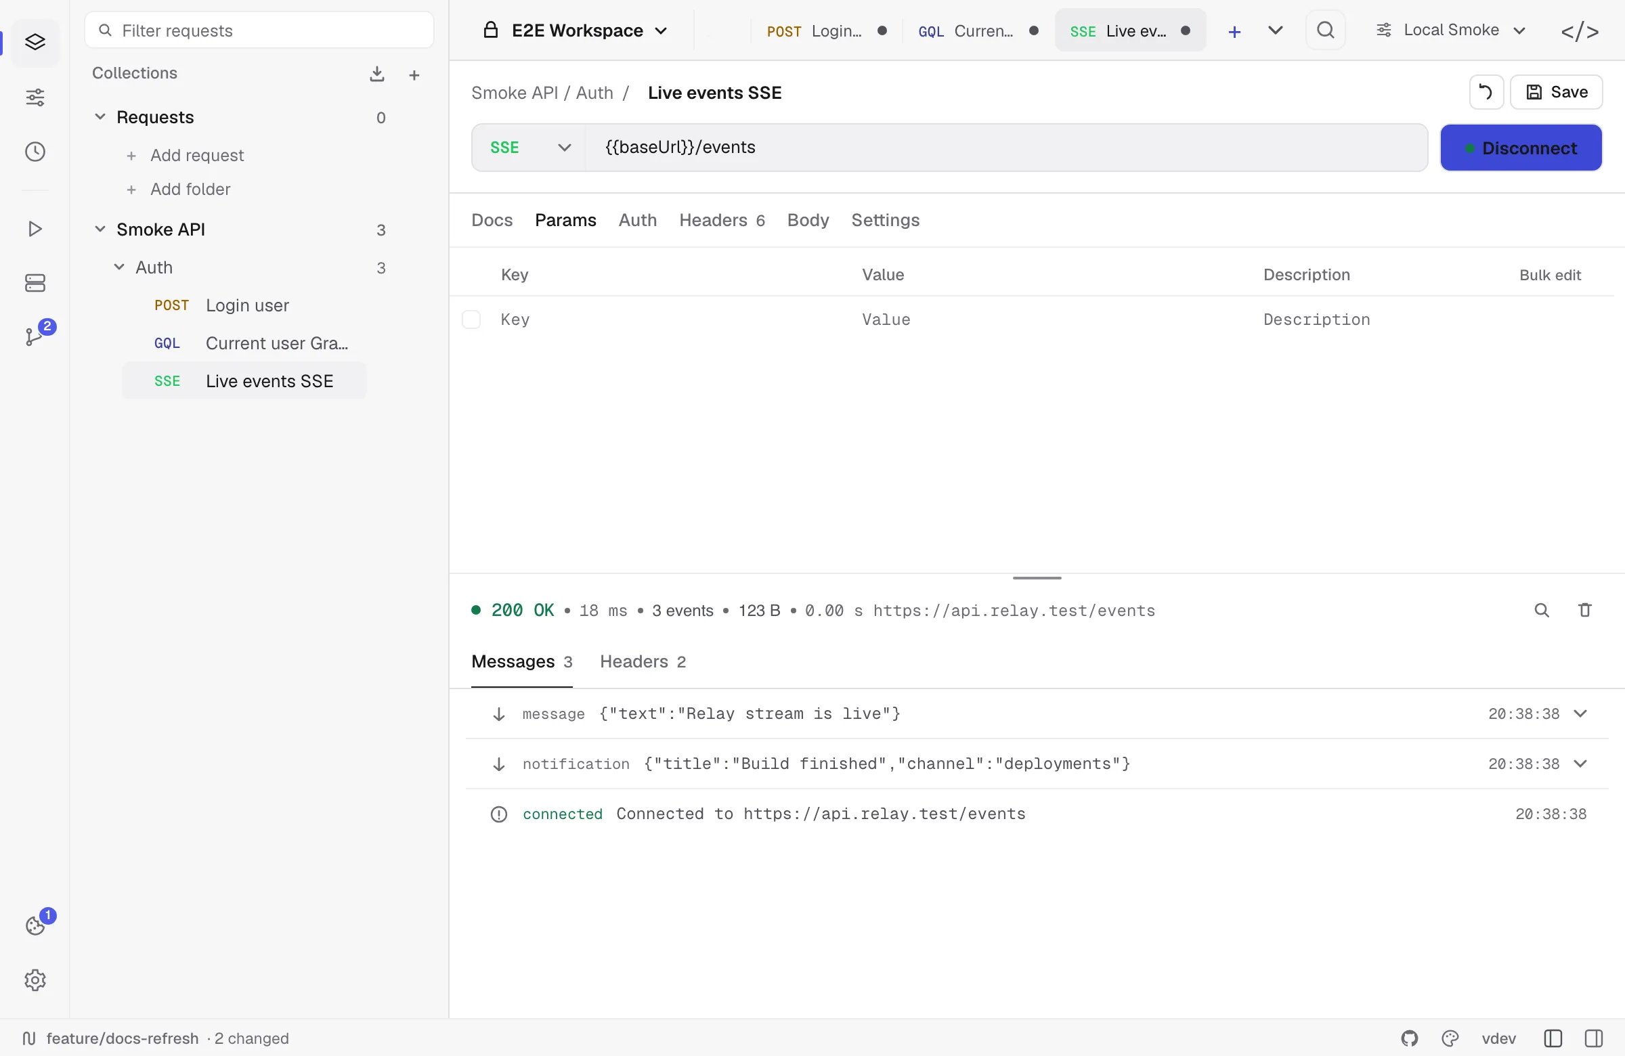Open the request Auth tab
The image size is (1625, 1056).
point(637,220)
